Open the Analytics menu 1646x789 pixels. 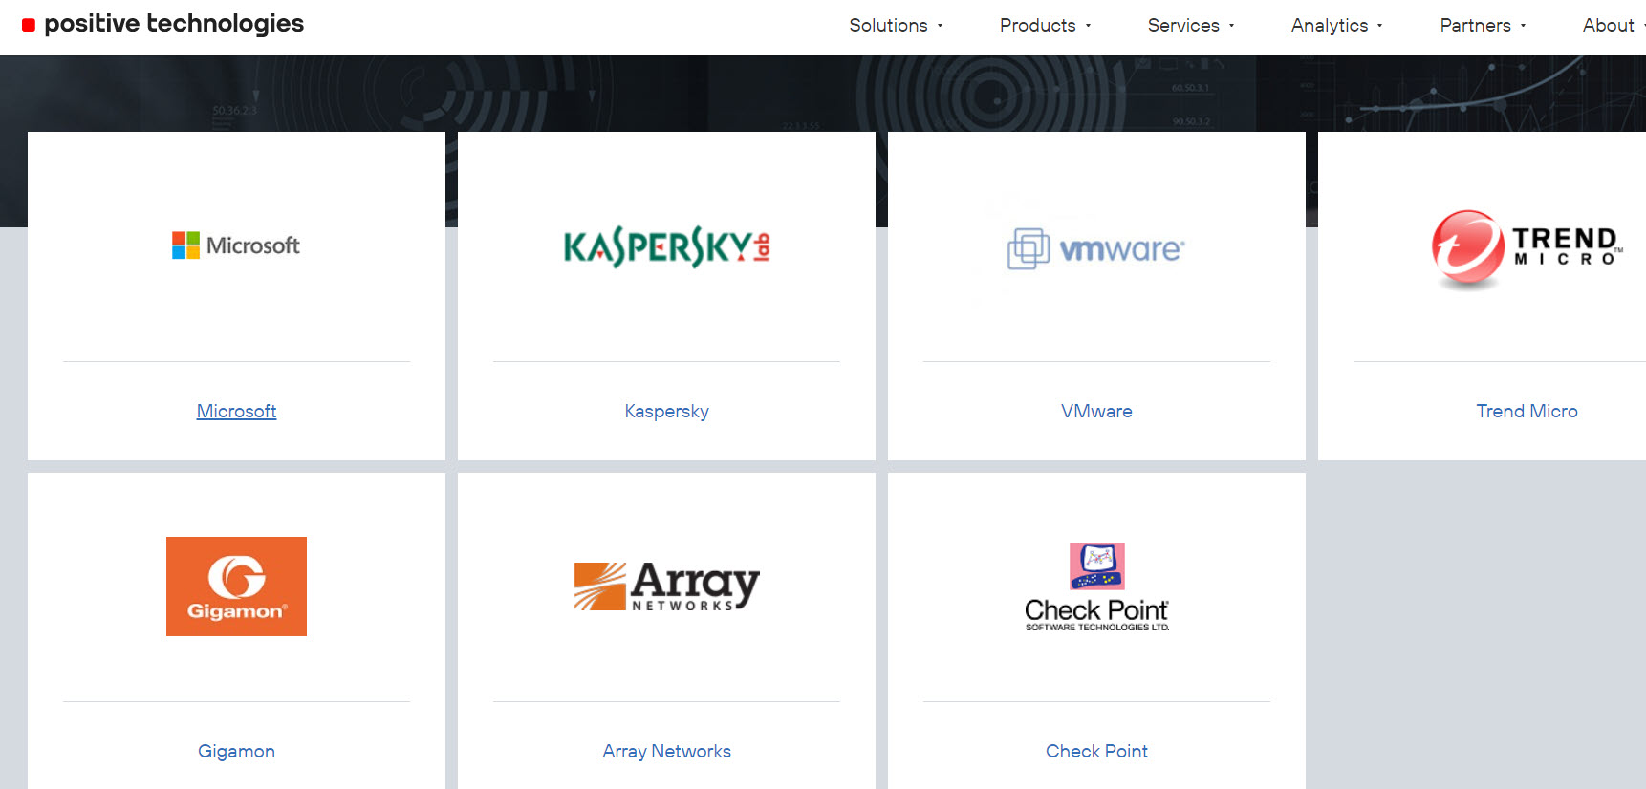[1335, 26]
